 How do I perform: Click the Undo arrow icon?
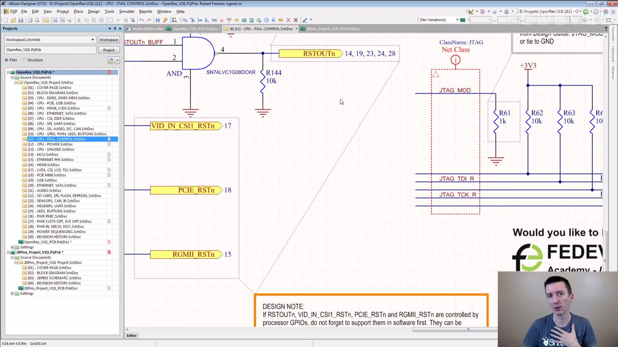point(141,20)
